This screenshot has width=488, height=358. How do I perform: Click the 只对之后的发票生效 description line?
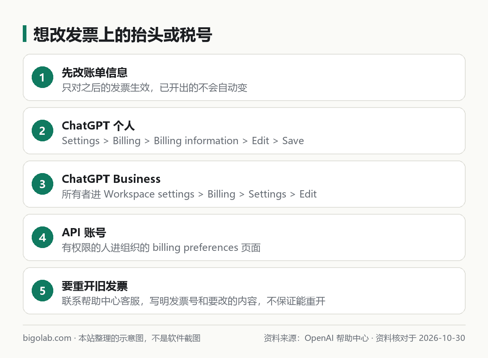tap(155, 88)
